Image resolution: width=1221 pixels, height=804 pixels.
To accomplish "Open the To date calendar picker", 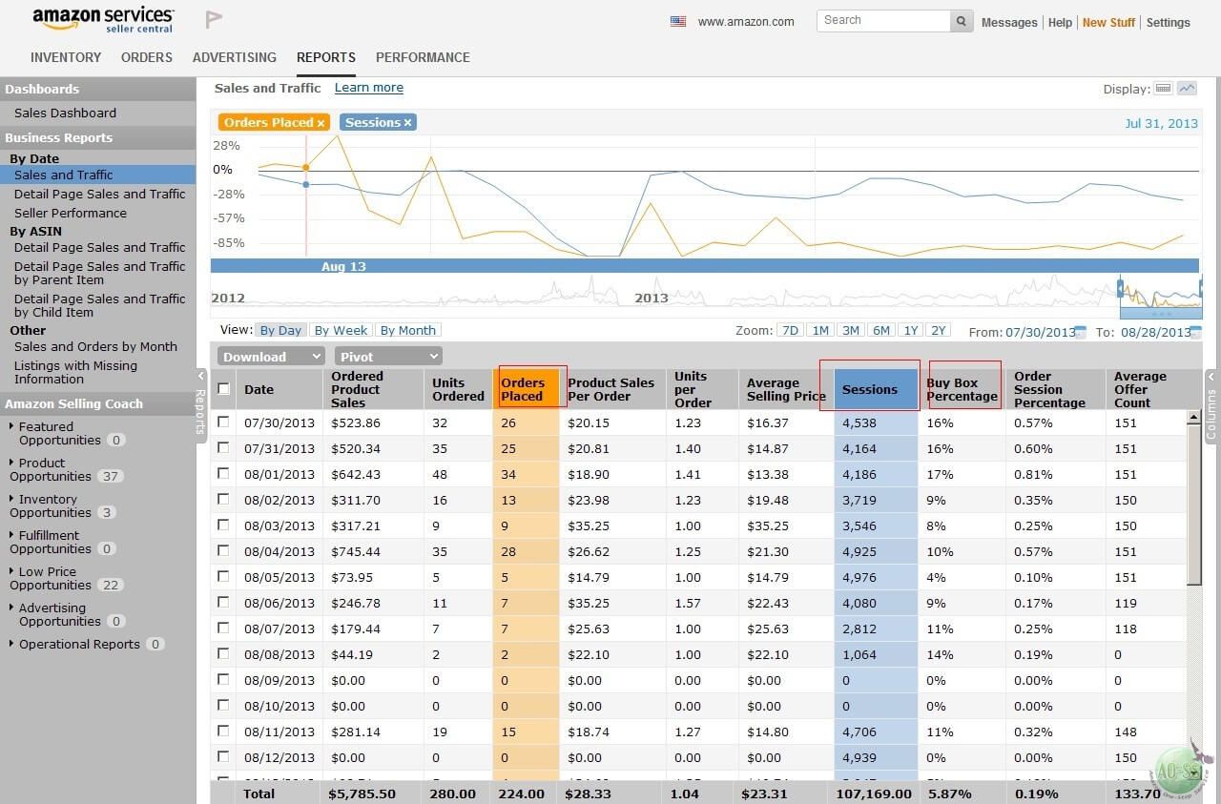I will pyautogui.click(x=1196, y=332).
